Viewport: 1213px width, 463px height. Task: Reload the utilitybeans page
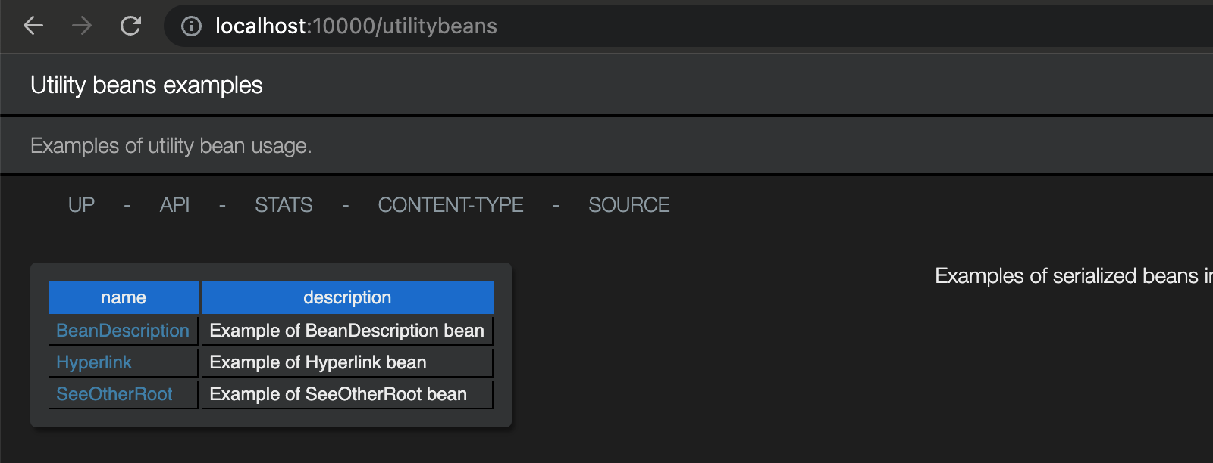130,26
